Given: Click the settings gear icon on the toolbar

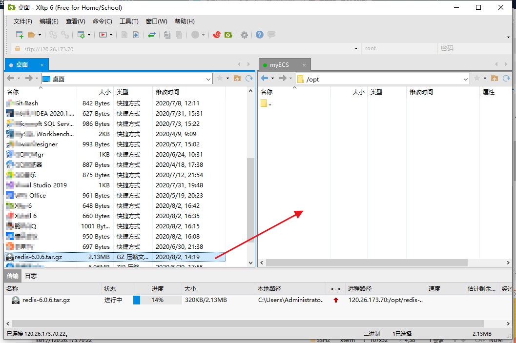Looking at the screenshot, I should (244, 35).
